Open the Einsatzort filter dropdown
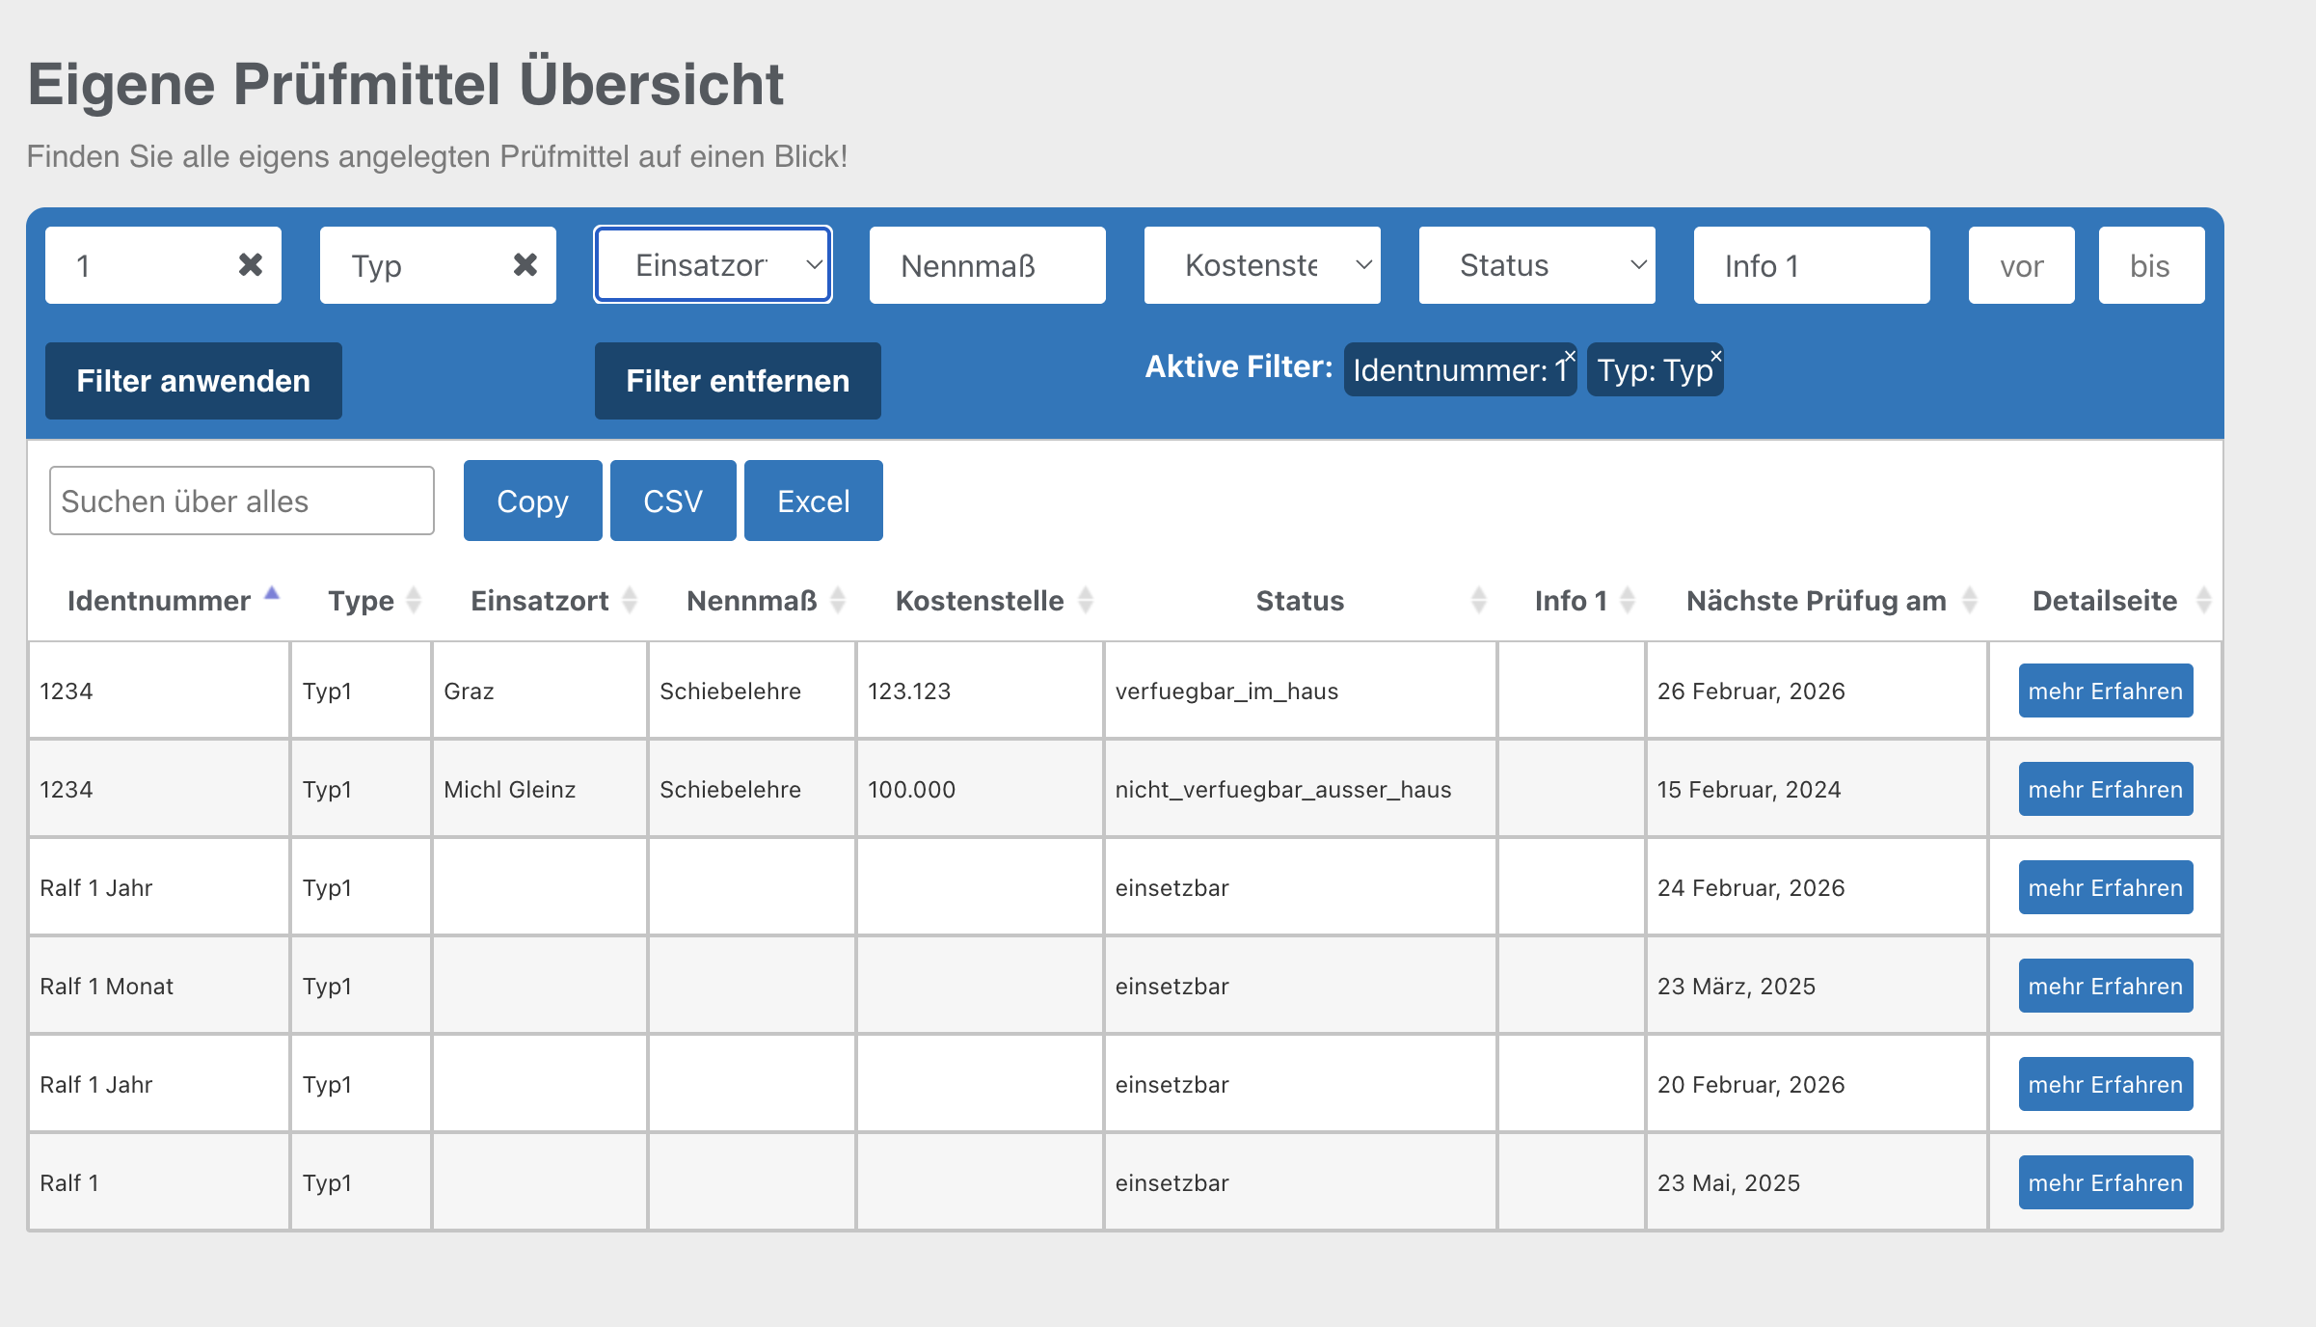 pos(713,265)
